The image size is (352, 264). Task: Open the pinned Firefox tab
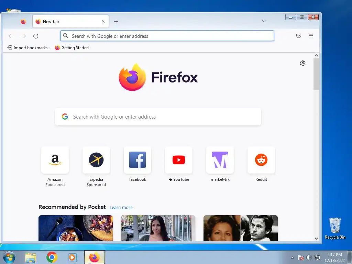pos(23,22)
